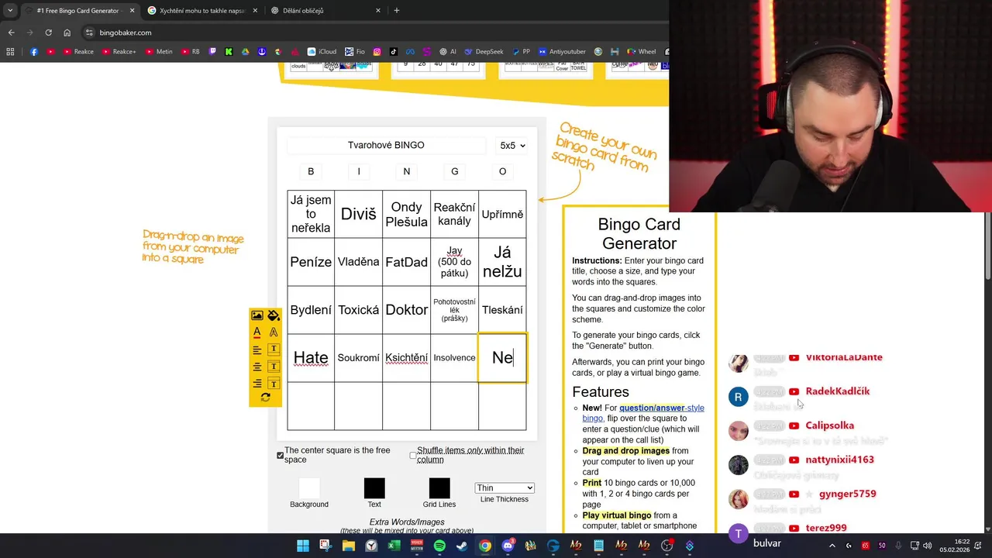The height and width of the screenshot is (558, 992).
Task: Open Spotify from the taskbar
Action: click(x=439, y=546)
